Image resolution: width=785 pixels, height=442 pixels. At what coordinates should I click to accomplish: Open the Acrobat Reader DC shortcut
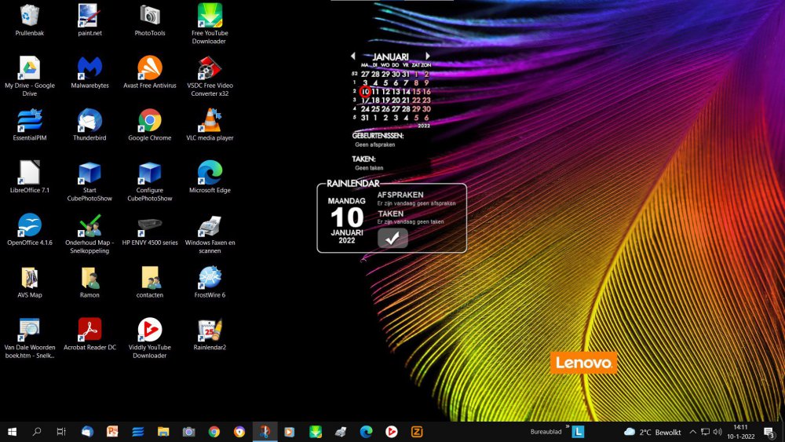click(x=89, y=330)
